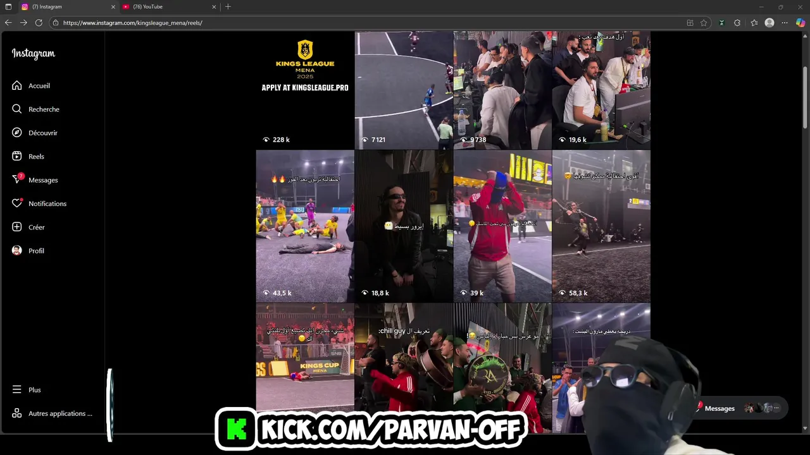Image resolution: width=810 pixels, height=455 pixels.
Task: Open the Copilot icon in the toolbar
Action: point(801,23)
